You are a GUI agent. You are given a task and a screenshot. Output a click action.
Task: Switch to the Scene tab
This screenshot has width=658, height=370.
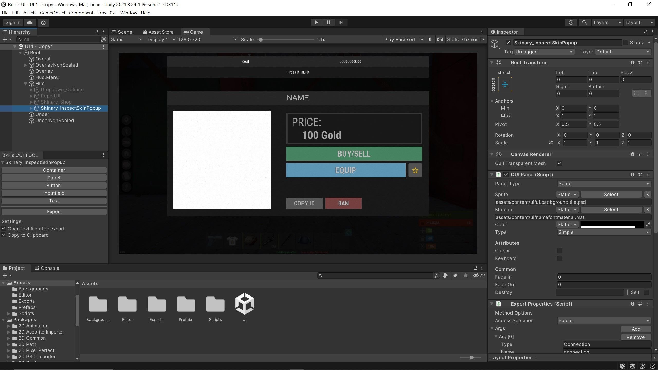pyautogui.click(x=122, y=32)
